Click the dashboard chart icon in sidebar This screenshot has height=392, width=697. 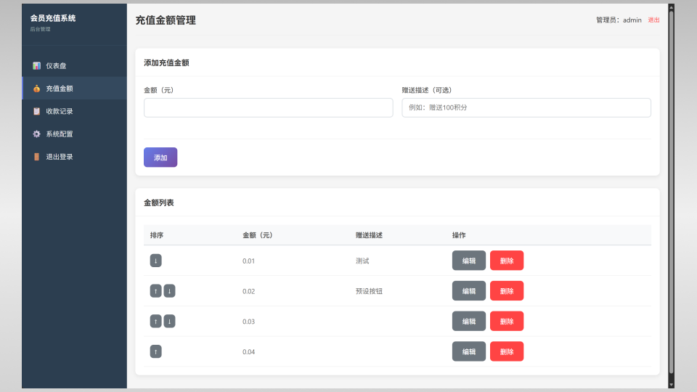[36, 66]
